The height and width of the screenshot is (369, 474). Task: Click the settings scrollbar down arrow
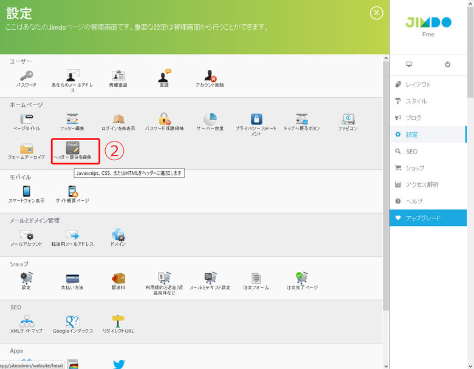(386, 366)
